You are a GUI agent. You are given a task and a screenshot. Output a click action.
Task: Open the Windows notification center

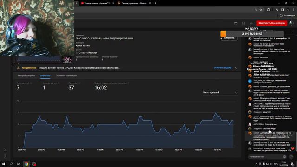292,164
